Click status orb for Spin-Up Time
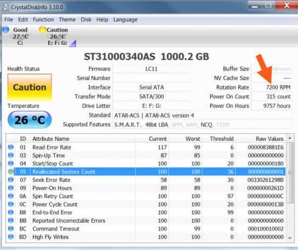This screenshot has height=250, width=298. click(11, 156)
